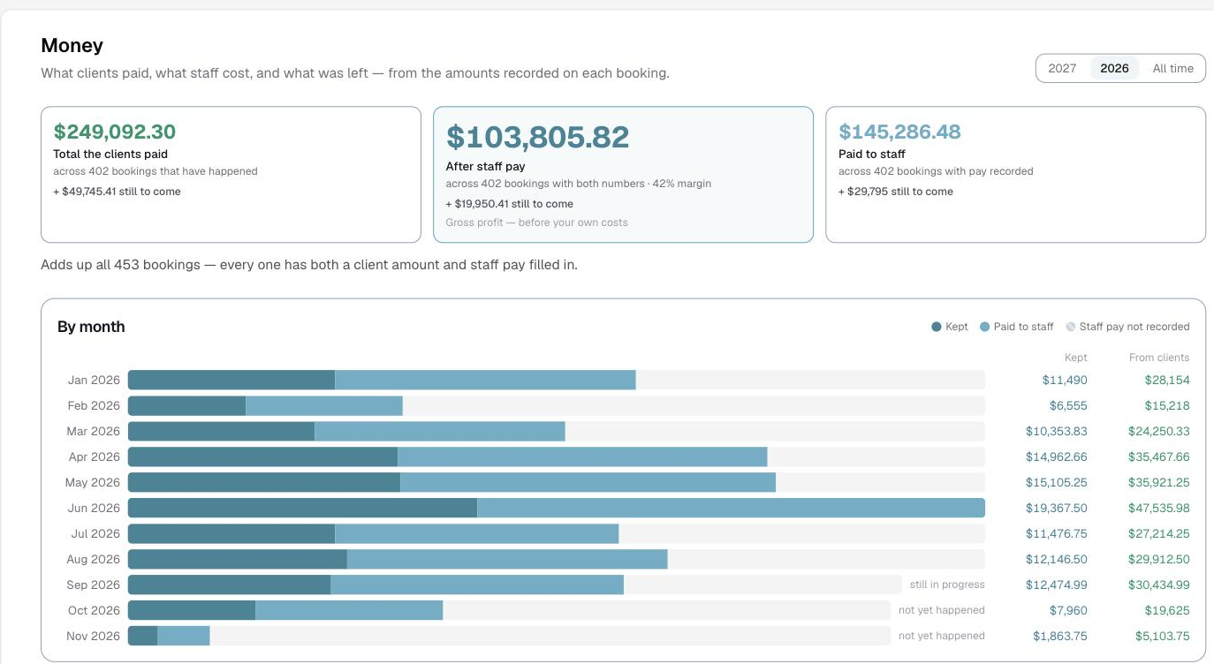Click the dark Kept bar segment for Jun 2026
The height and width of the screenshot is (664, 1214).
302,508
